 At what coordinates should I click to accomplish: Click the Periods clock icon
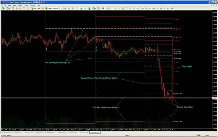(93, 8)
